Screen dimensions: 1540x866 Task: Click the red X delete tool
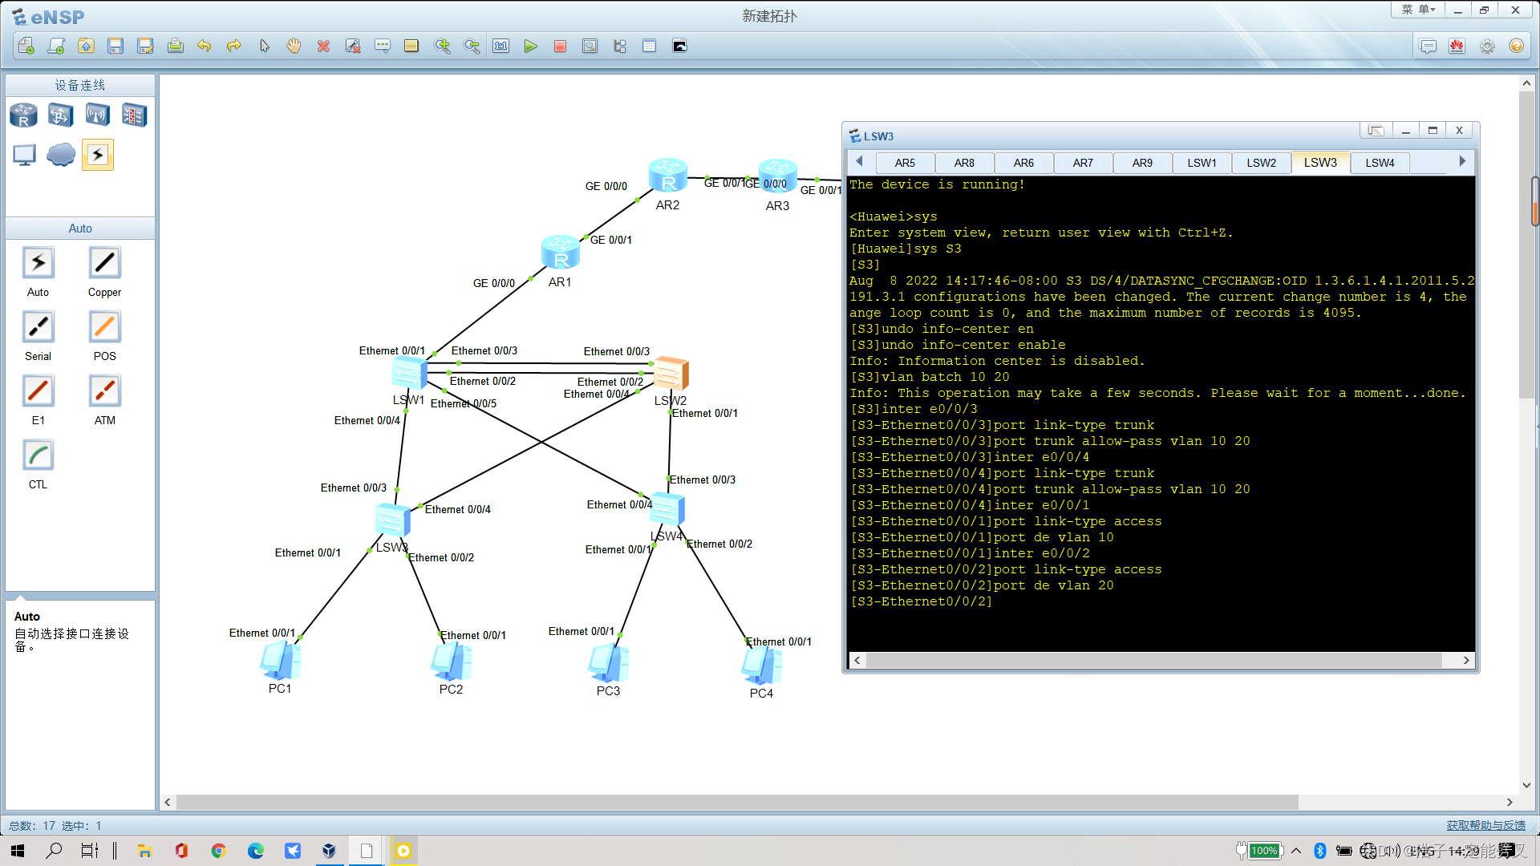323,47
